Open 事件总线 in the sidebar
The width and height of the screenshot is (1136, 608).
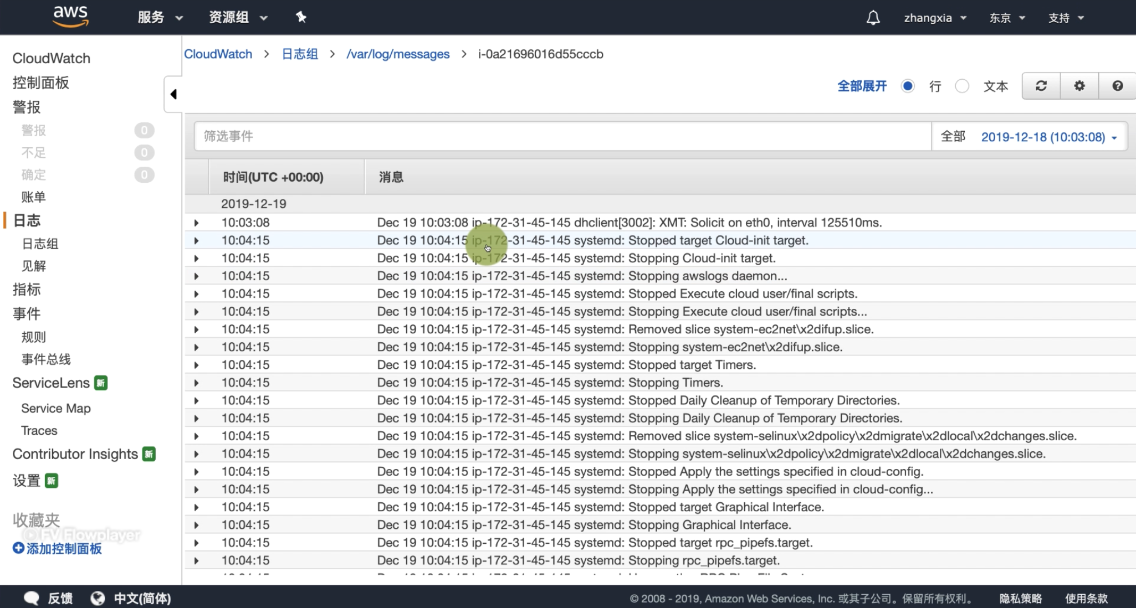click(46, 359)
